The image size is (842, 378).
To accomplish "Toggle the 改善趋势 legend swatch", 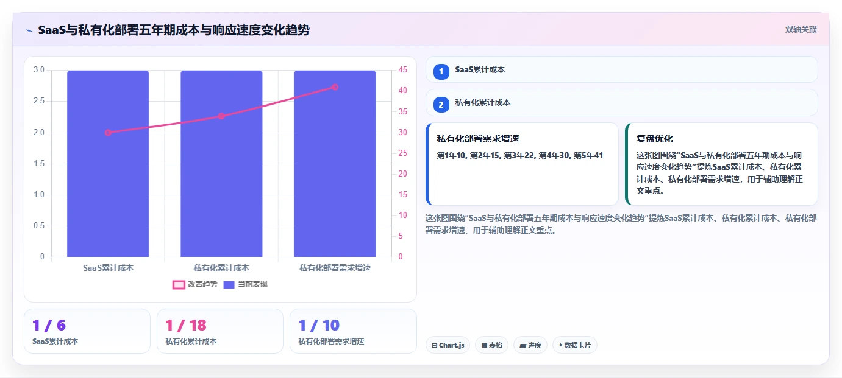I will [x=179, y=284].
